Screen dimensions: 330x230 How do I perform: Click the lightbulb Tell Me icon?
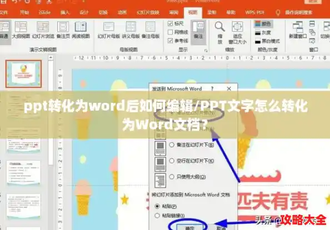click(x=278, y=13)
